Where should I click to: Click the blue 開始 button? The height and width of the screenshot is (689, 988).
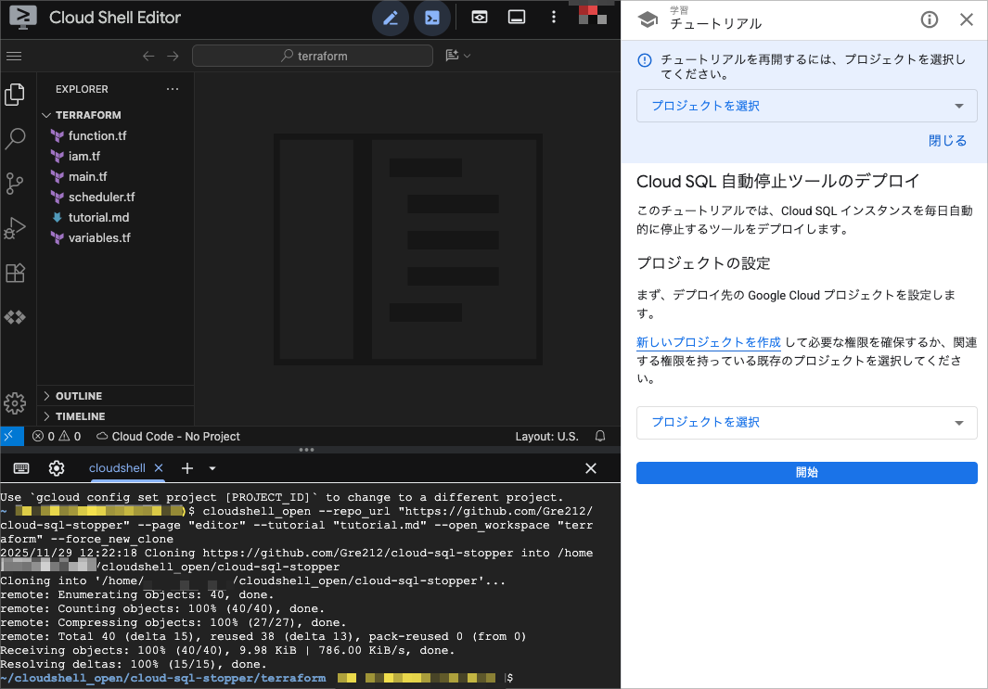point(806,473)
